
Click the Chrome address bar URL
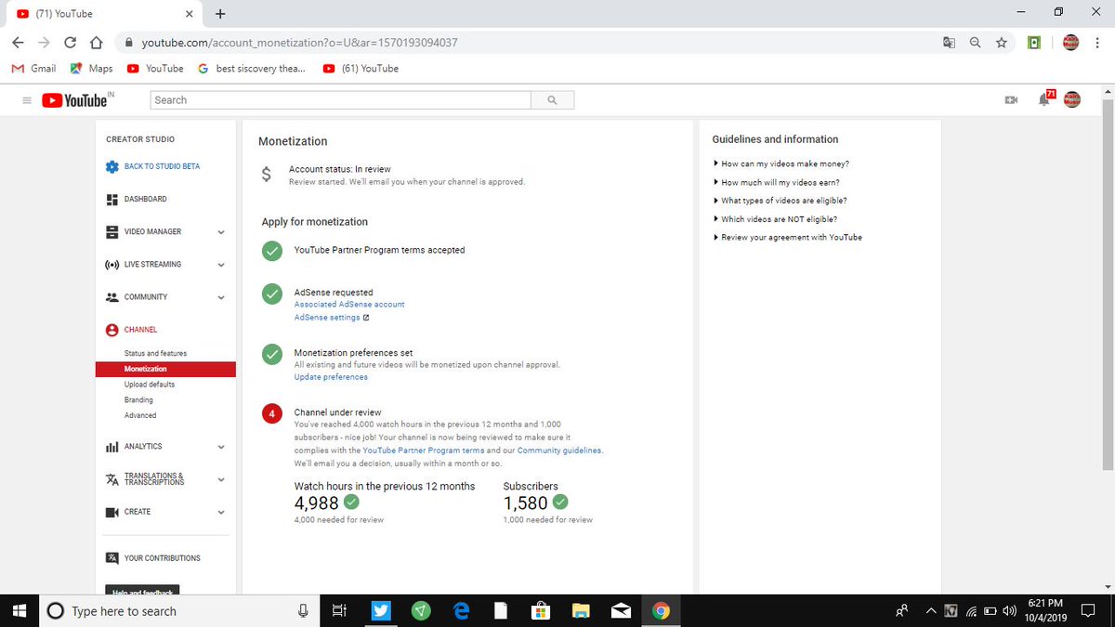click(x=299, y=42)
